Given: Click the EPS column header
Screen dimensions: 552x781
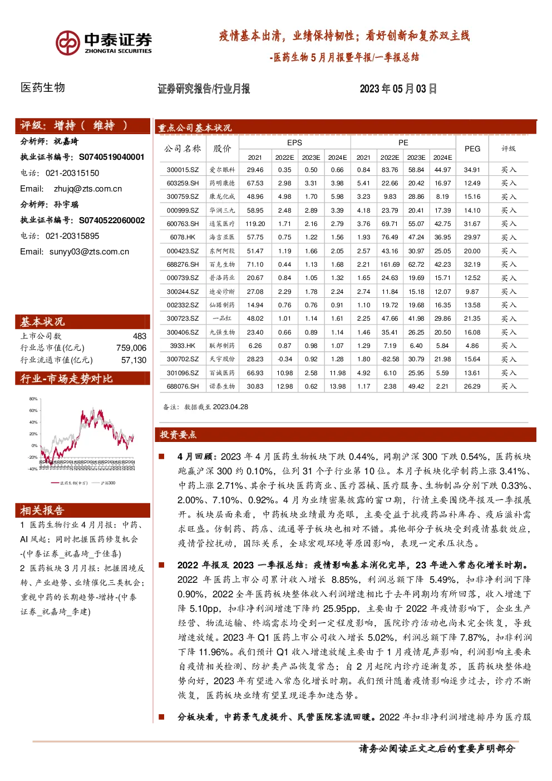Looking at the screenshot, I should [x=294, y=143].
